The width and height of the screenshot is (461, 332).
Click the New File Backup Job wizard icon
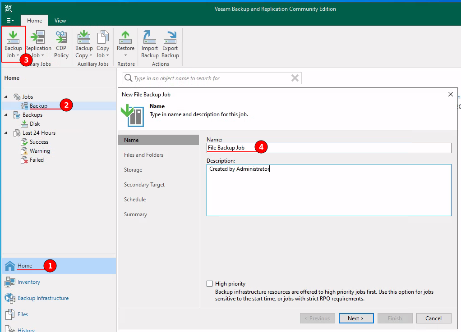(x=132, y=115)
